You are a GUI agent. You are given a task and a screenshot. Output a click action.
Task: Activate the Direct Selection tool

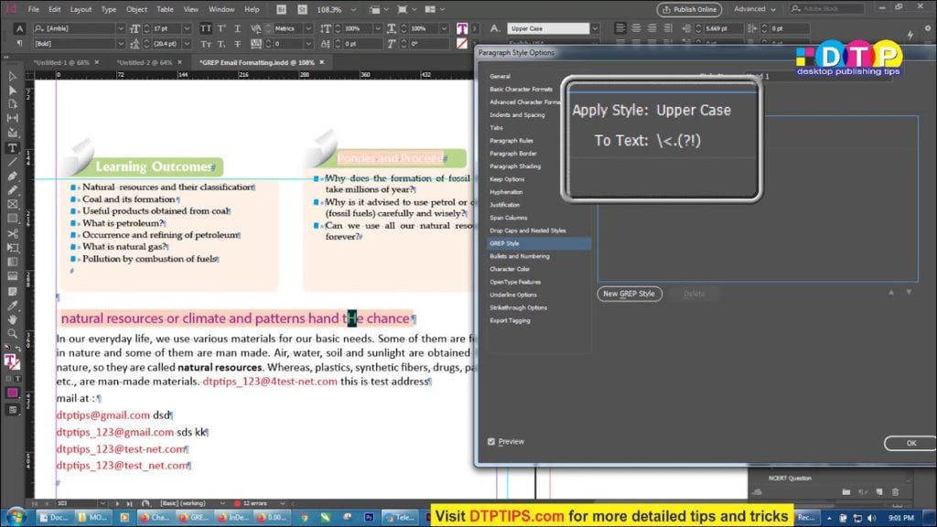[x=13, y=90]
